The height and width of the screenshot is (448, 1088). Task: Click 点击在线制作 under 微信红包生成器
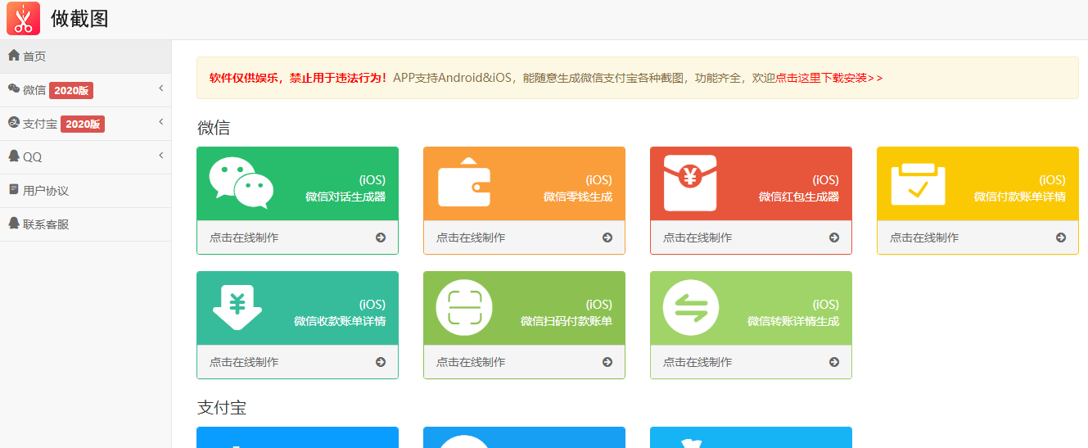[x=697, y=238]
